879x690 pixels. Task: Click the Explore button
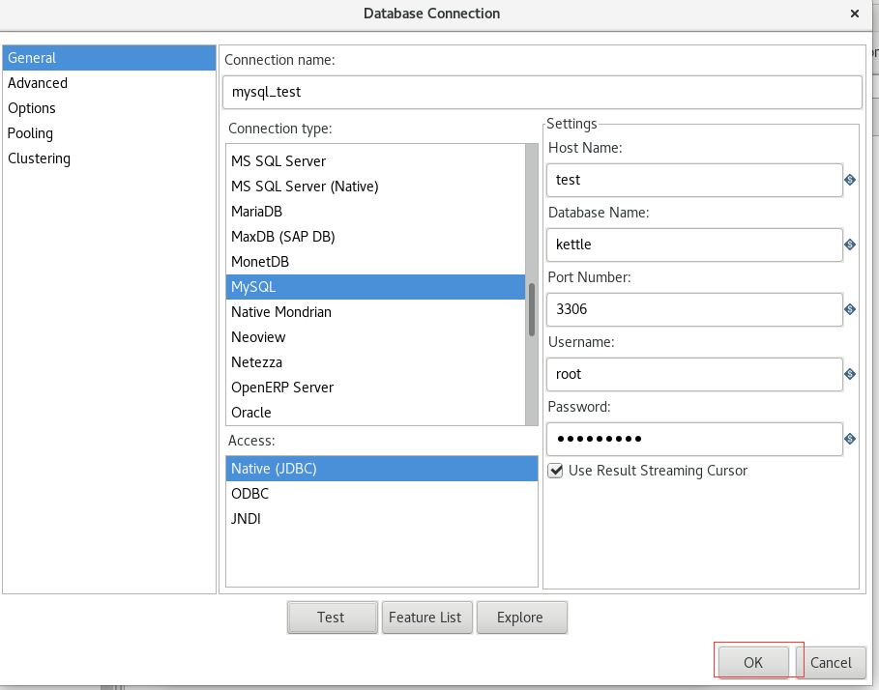point(521,618)
